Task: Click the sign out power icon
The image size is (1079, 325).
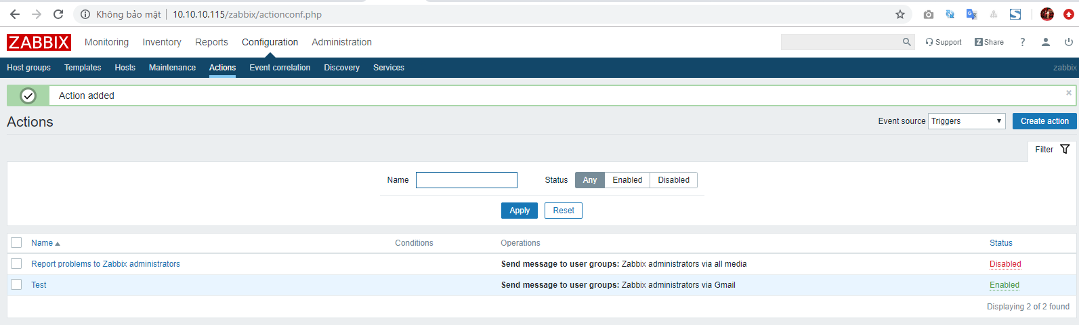Action: (x=1068, y=42)
